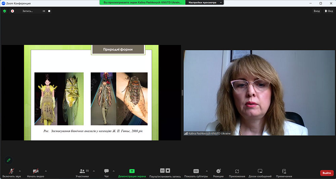Pause recording in bottom toolbar
Screen dimensions: 336x179
pos(162,170)
